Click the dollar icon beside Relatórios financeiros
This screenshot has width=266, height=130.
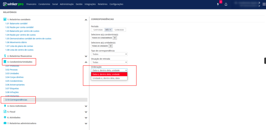point(5,56)
